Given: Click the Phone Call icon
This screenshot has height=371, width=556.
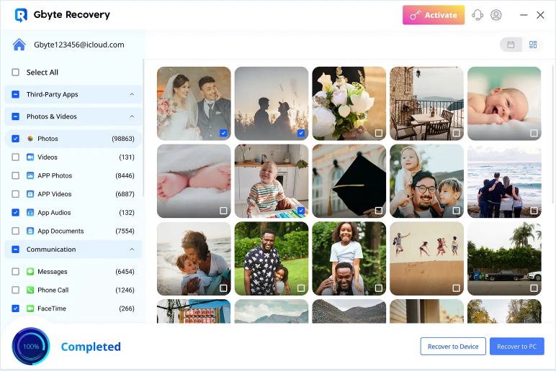Looking at the screenshot, I should (30, 290).
